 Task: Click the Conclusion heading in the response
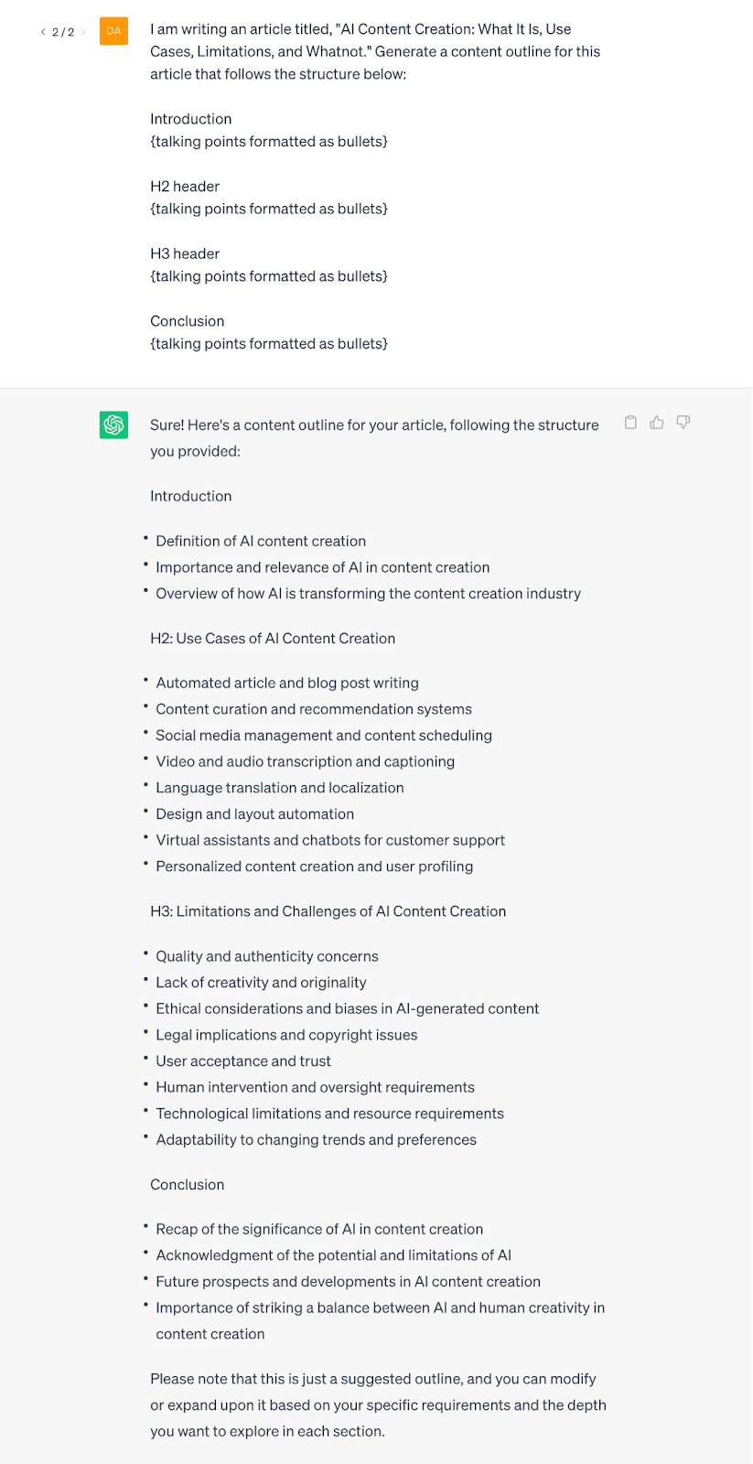click(187, 1184)
